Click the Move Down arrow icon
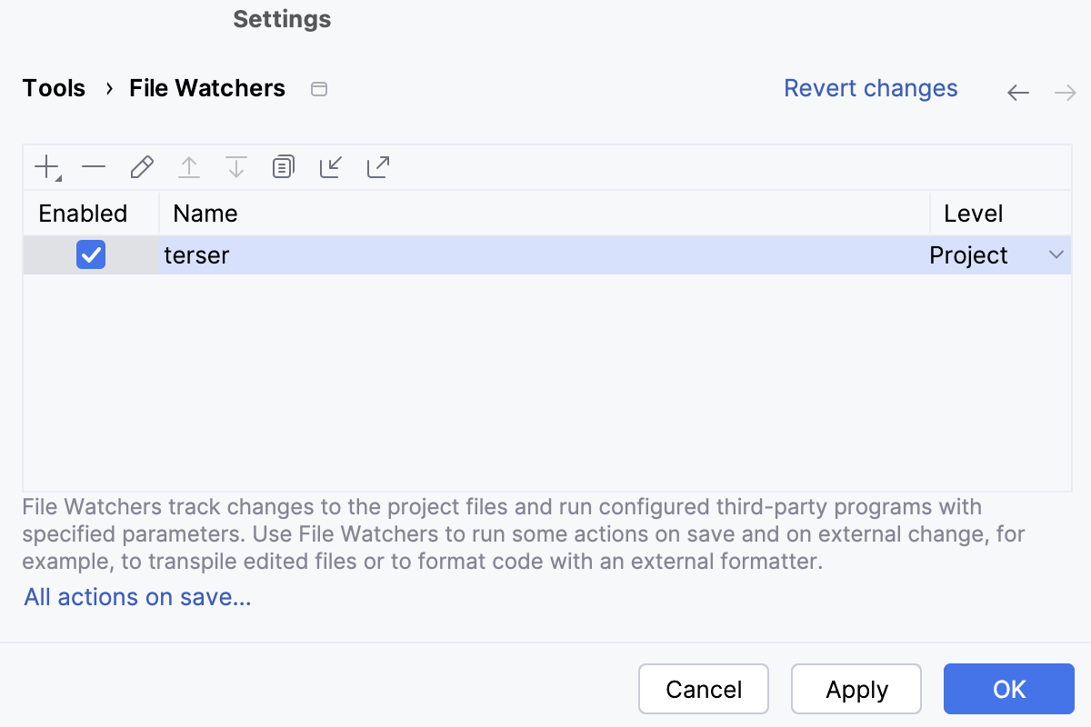Screen dimensions: 1091x727 pos(235,166)
